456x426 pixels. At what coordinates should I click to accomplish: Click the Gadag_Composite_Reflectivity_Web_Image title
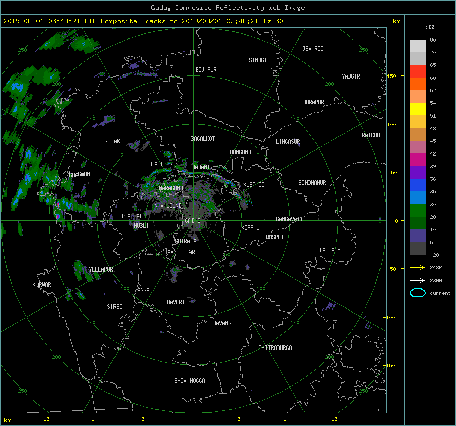coord(228,8)
